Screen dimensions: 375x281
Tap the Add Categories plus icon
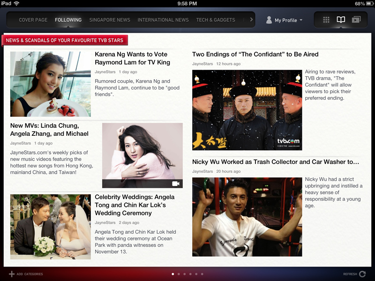coord(12,274)
